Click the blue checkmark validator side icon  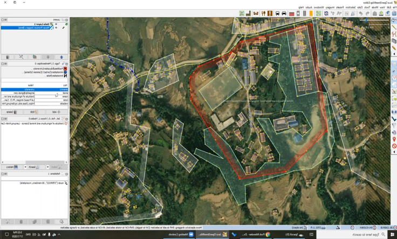click(394, 119)
